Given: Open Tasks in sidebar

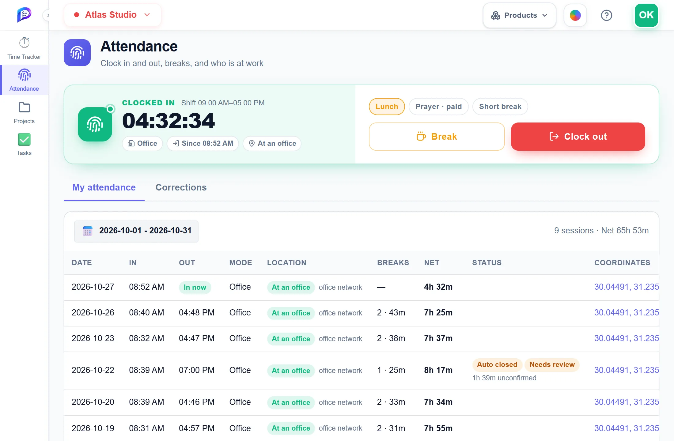Looking at the screenshot, I should pyautogui.click(x=24, y=145).
